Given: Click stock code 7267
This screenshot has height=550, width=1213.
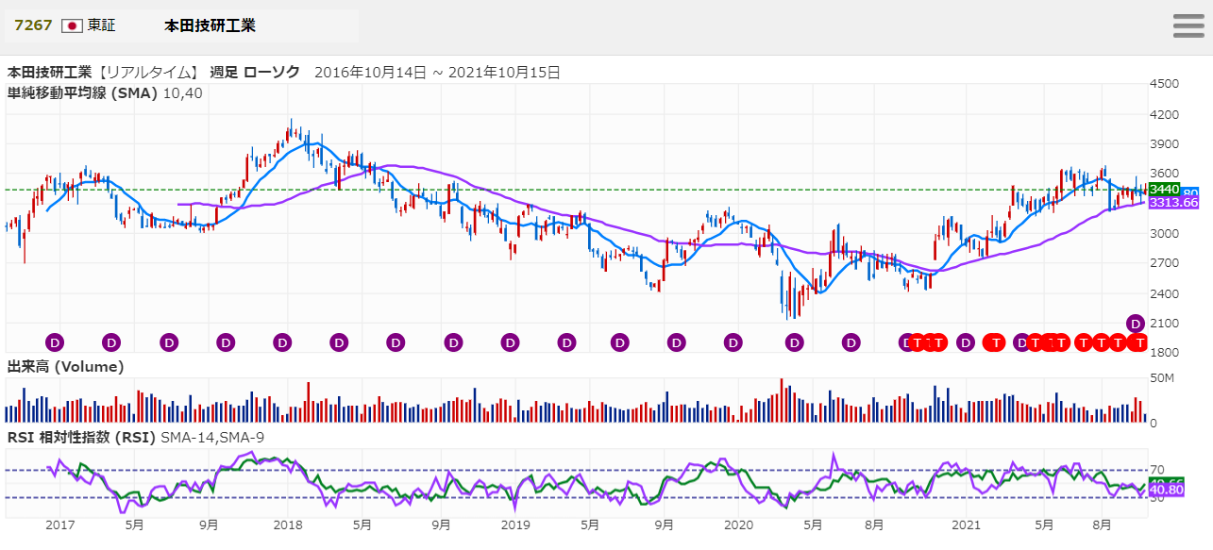Looking at the screenshot, I should 33,25.
